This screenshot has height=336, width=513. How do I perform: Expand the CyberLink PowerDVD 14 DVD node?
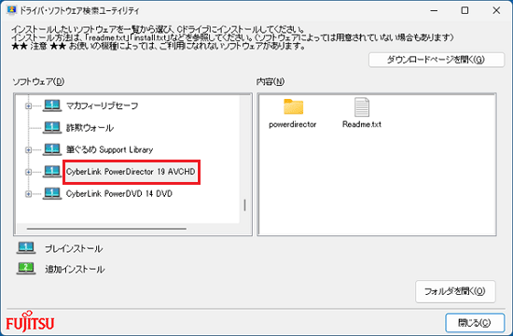point(29,194)
